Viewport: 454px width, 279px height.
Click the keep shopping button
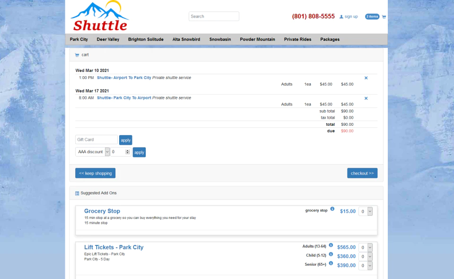95,173
